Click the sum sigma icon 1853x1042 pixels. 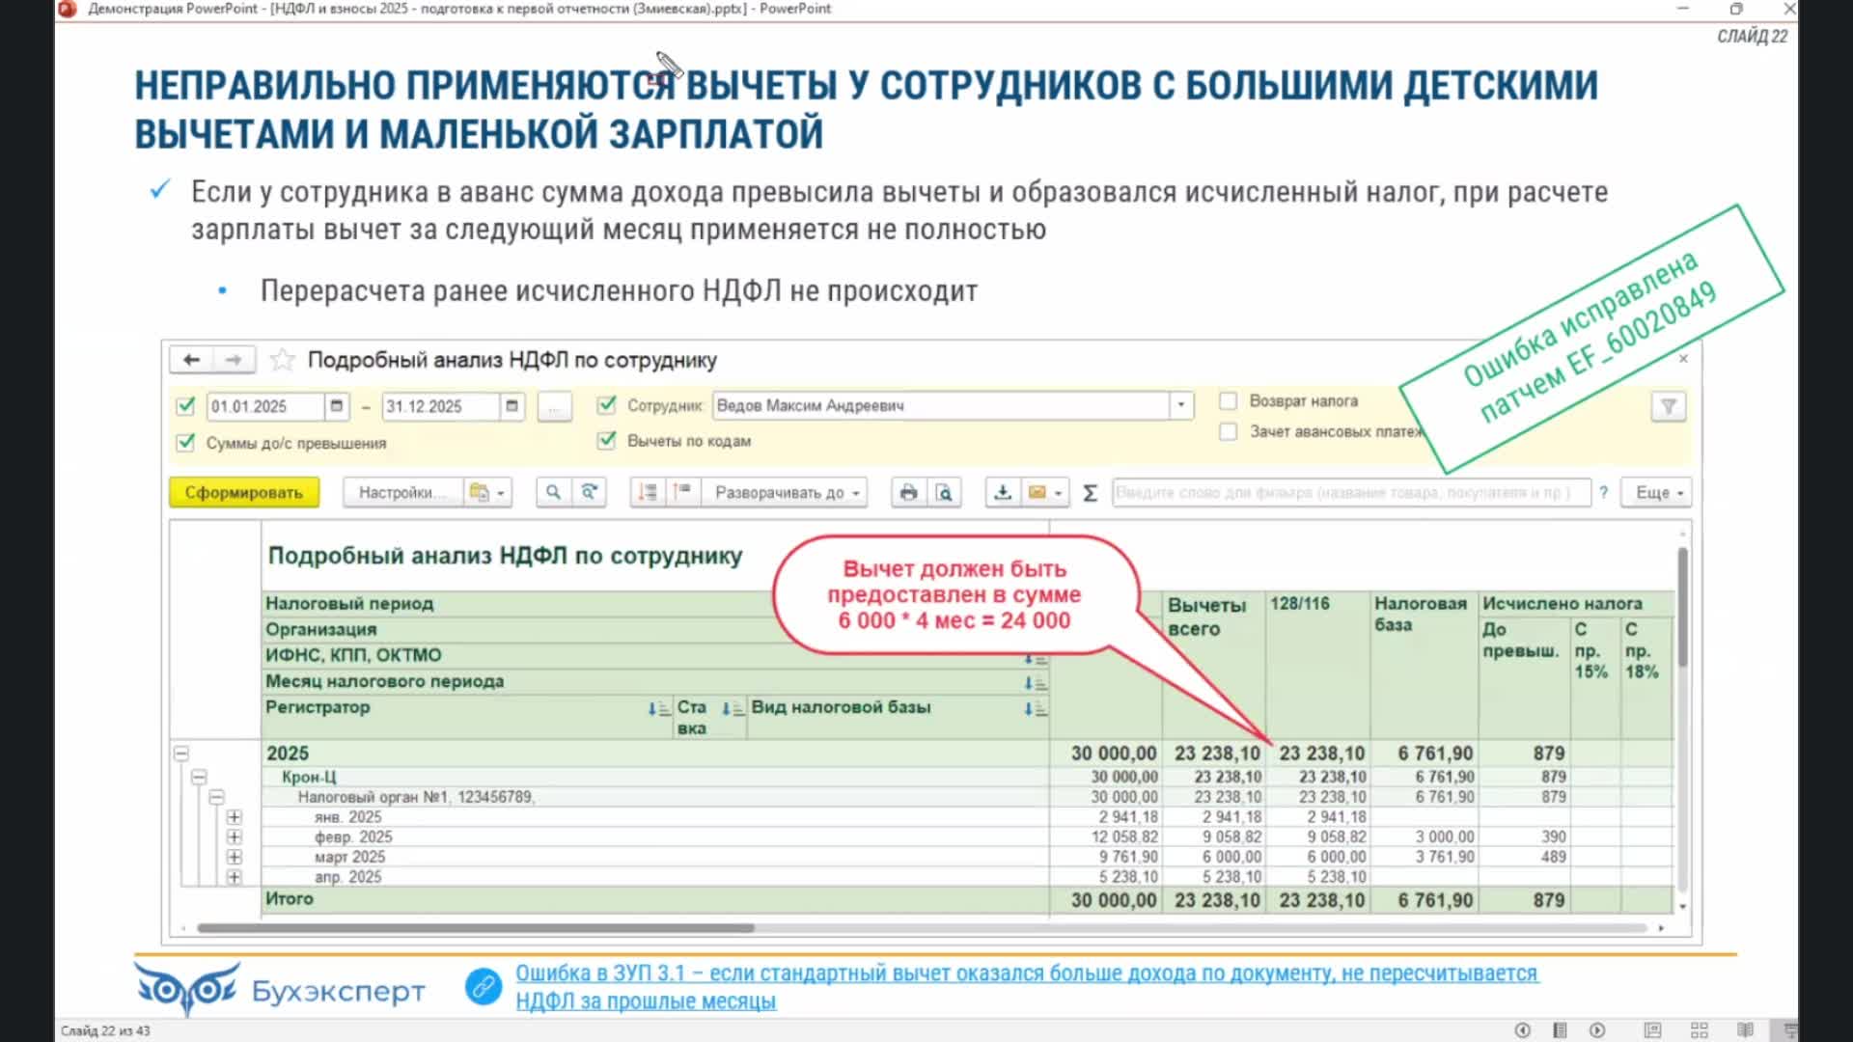pyautogui.click(x=1090, y=493)
